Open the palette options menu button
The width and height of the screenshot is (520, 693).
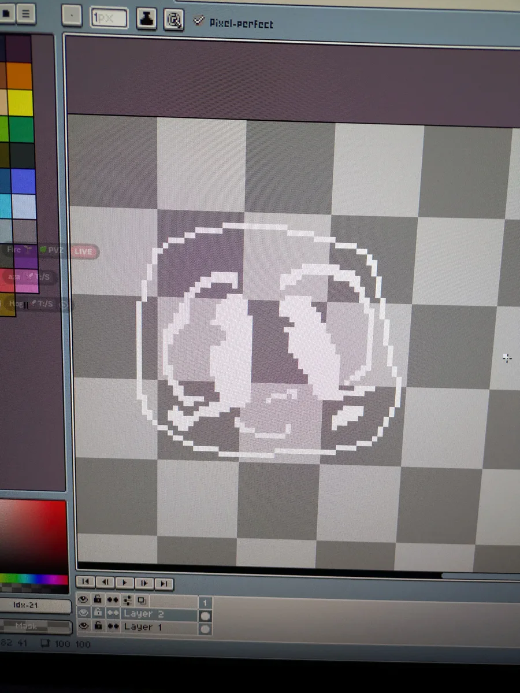coord(25,13)
